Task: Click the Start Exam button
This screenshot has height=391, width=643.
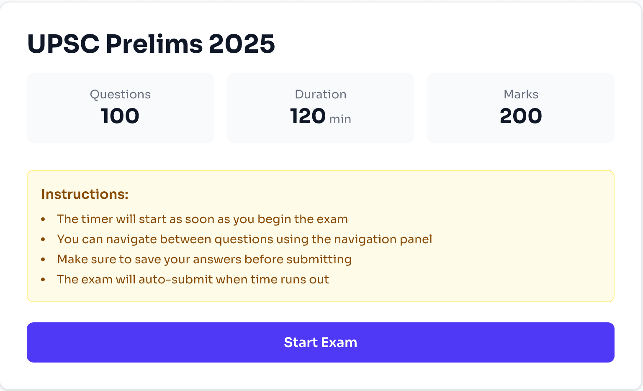Action: (x=321, y=342)
